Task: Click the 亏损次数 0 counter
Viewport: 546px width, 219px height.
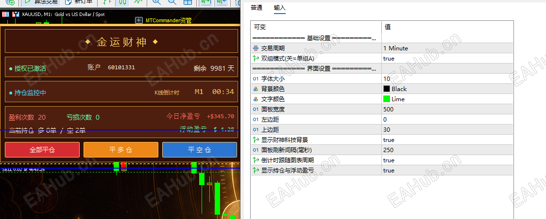Action: point(83,117)
